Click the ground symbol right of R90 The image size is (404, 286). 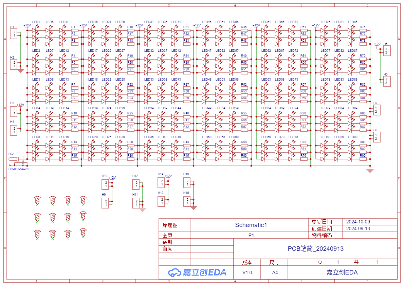[x=370, y=170]
